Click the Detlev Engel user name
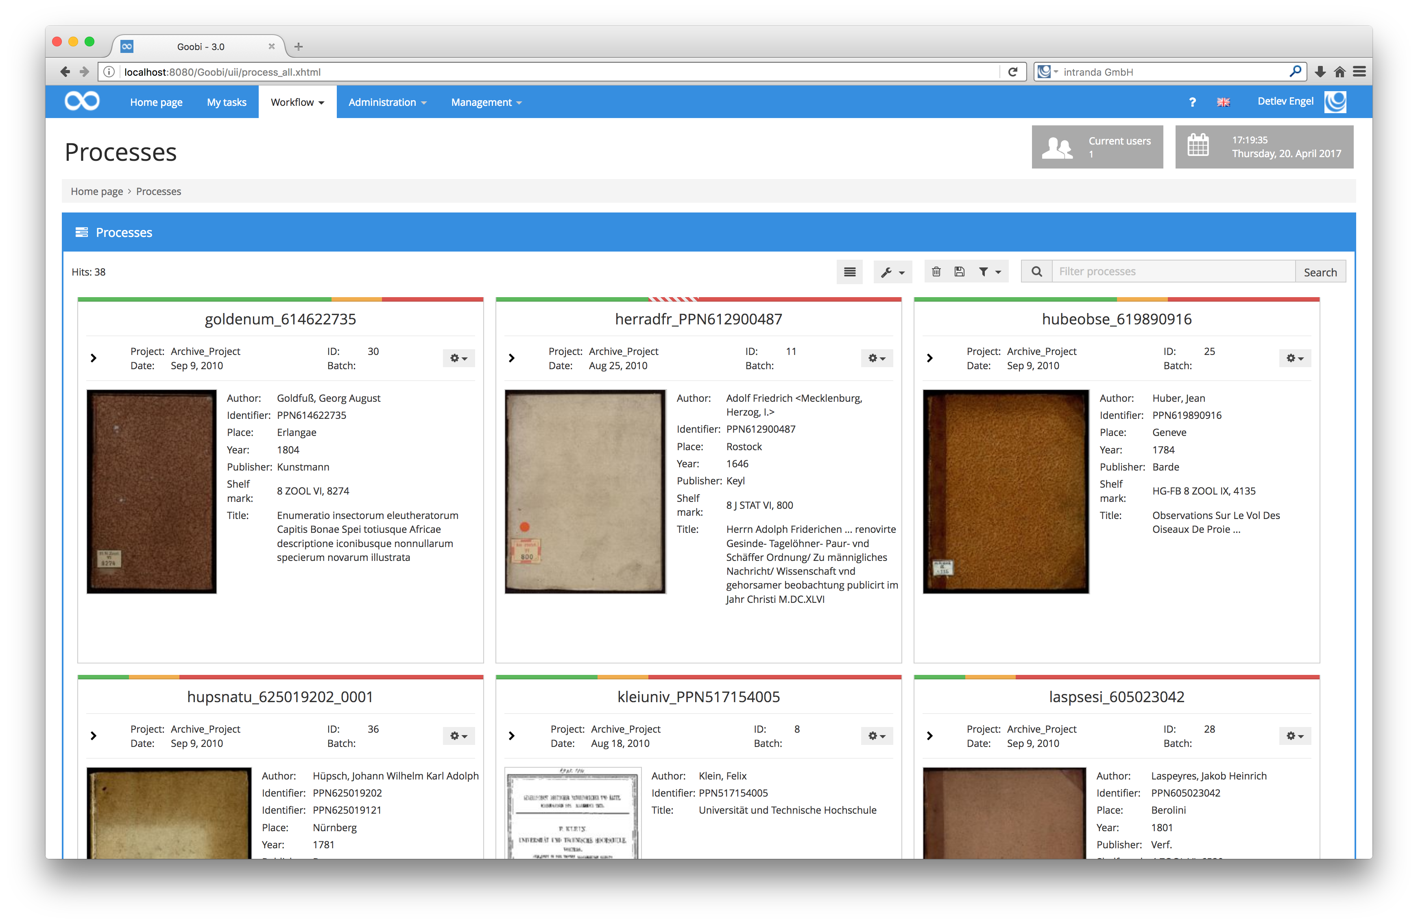Image resolution: width=1418 pixels, height=924 pixels. pyautogui.click(x=1285, y=101)
